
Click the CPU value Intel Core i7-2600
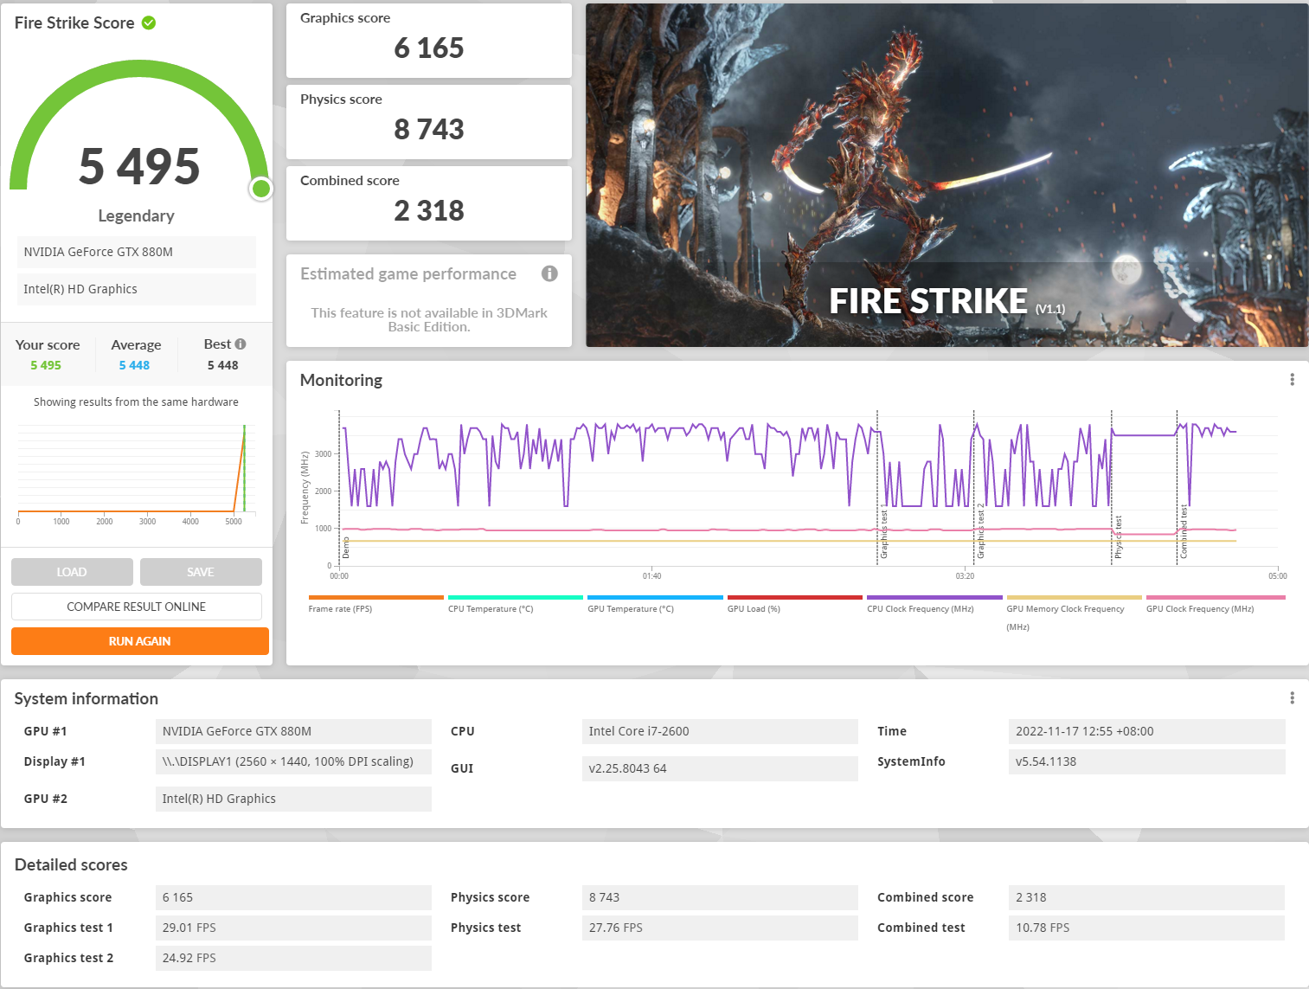click(720, 731)
